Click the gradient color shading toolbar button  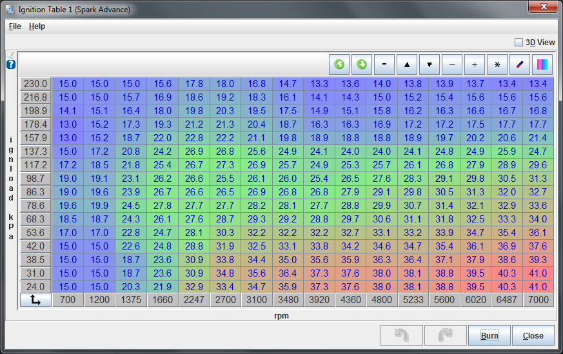[542, 64]
